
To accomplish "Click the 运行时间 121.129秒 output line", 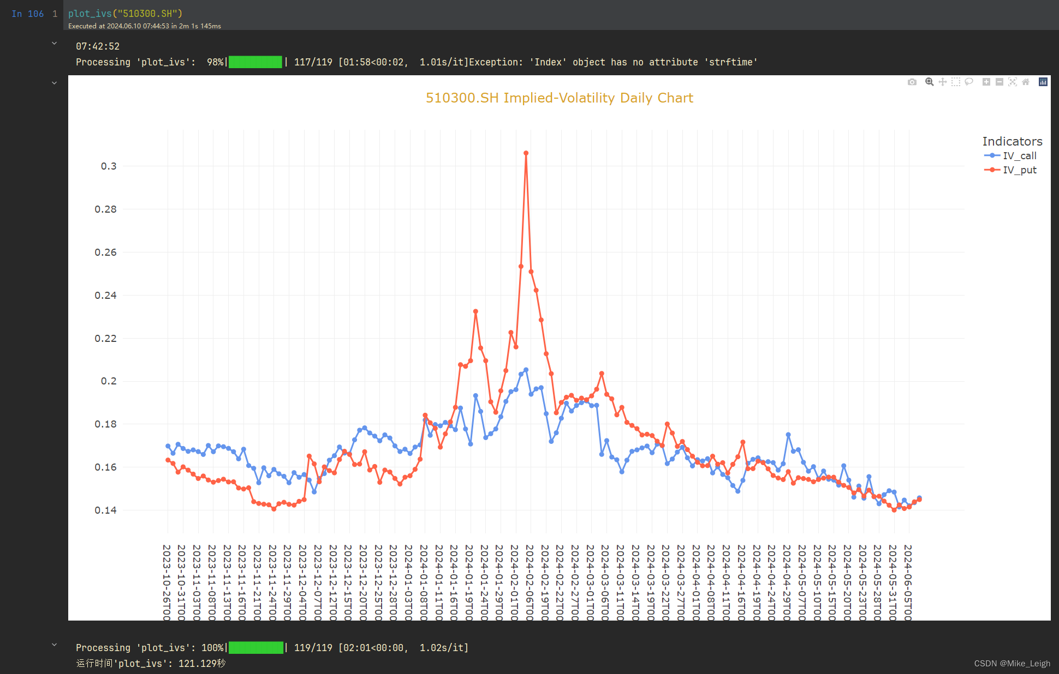I will pos(151,663).
